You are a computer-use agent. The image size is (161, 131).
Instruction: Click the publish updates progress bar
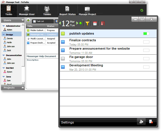coord(146,34)
